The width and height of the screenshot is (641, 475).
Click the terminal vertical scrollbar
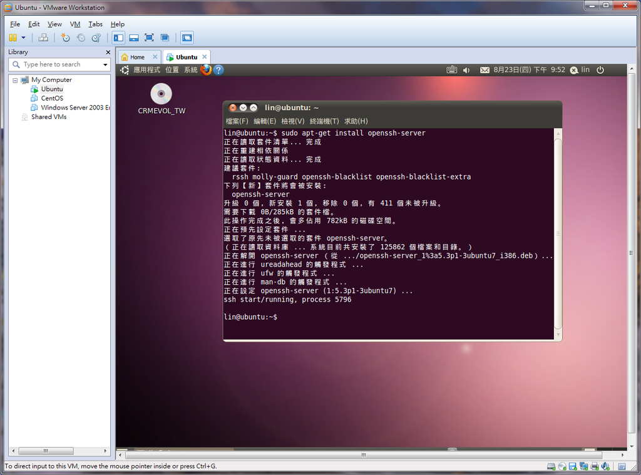tap(558, 234)
